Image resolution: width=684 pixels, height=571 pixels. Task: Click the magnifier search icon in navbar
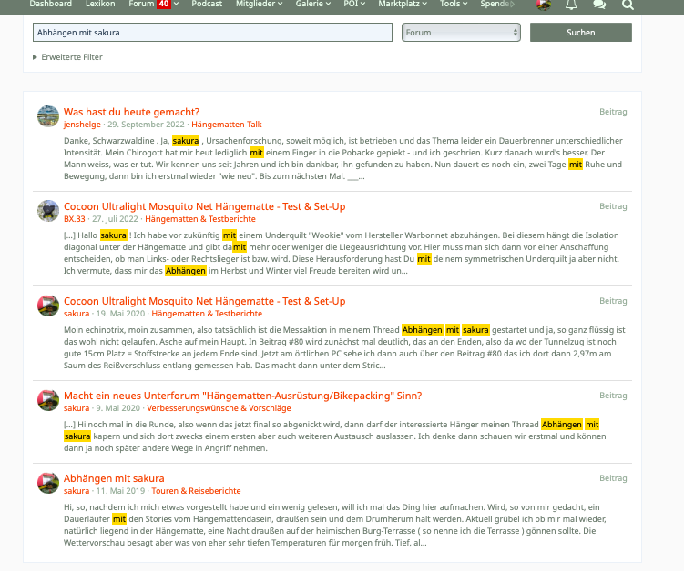tap(628, 5)
